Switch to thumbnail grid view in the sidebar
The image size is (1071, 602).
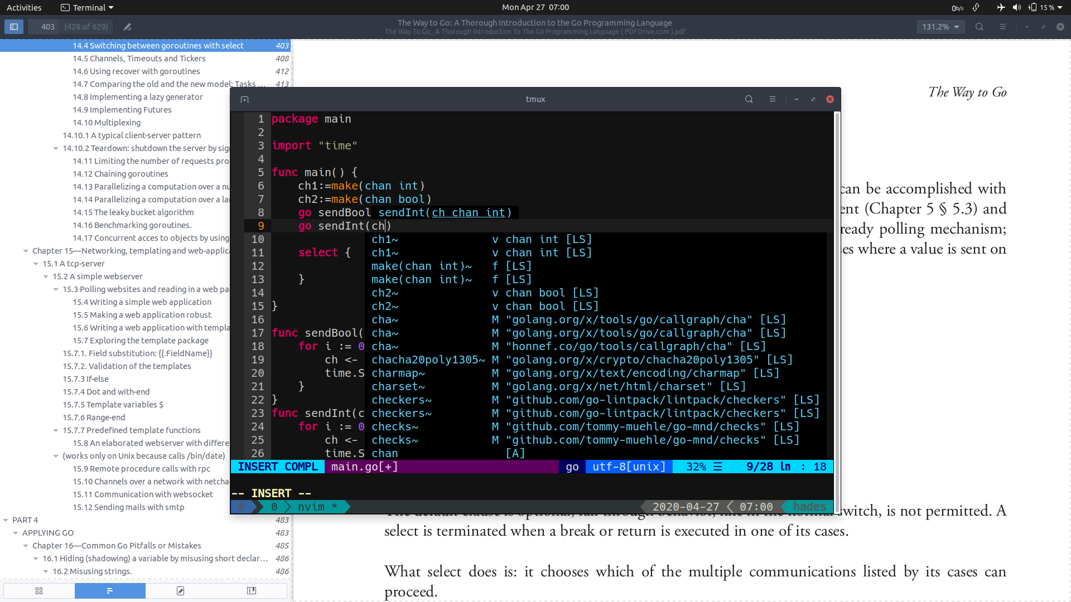(x=38, y=591)
